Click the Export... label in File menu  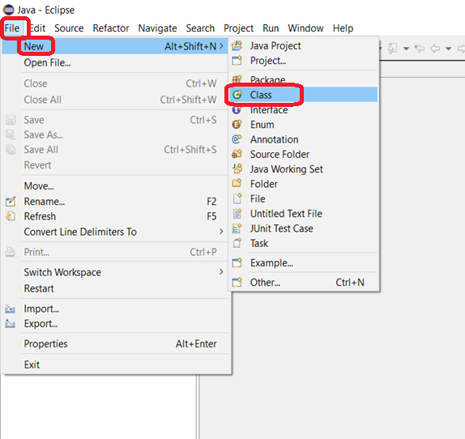click(x=41, y=324)
